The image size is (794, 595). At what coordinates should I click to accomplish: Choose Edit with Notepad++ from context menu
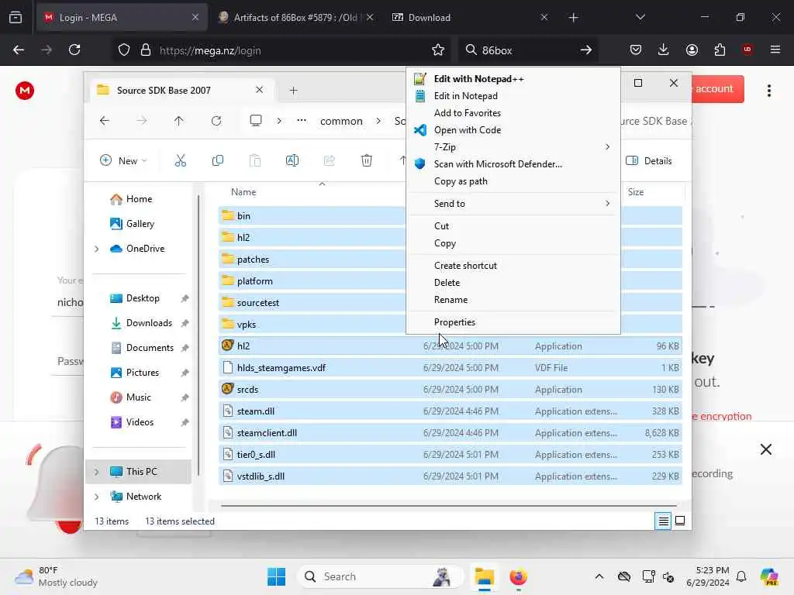[x=513, y=79]
